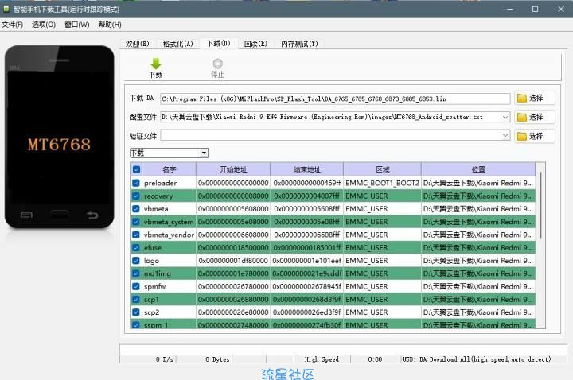Expand the verification file dropdown

click(x=505, y=136)
